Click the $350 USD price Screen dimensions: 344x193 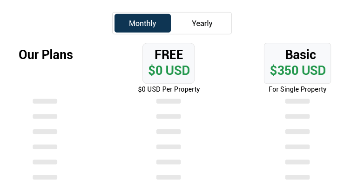tap(298, 71)
